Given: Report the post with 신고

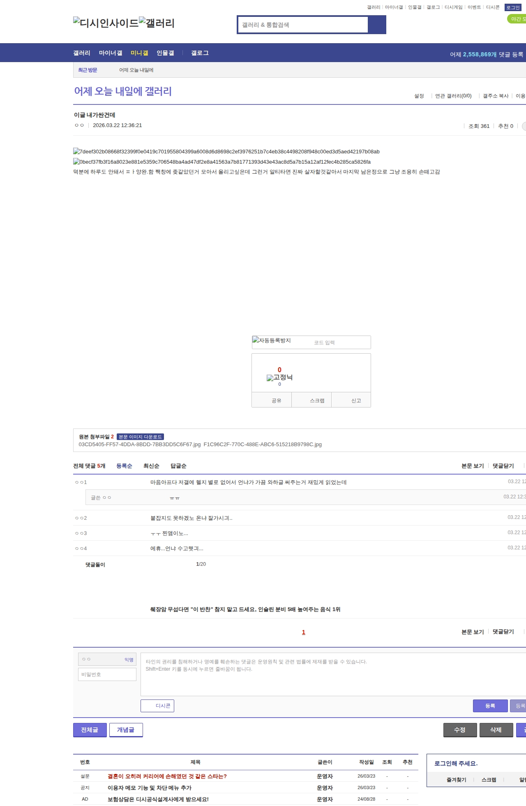Looking at the screenshot, I should (356, 401).
